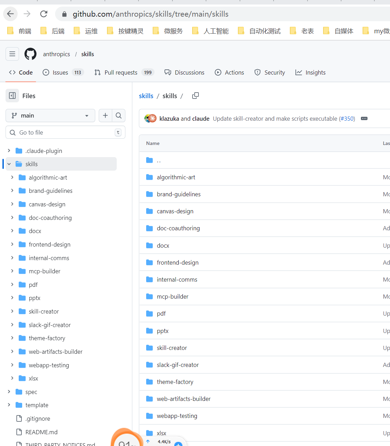Open the main branch dropdown
The height and width of the screenshot is (446, 390).
point(50,115)
